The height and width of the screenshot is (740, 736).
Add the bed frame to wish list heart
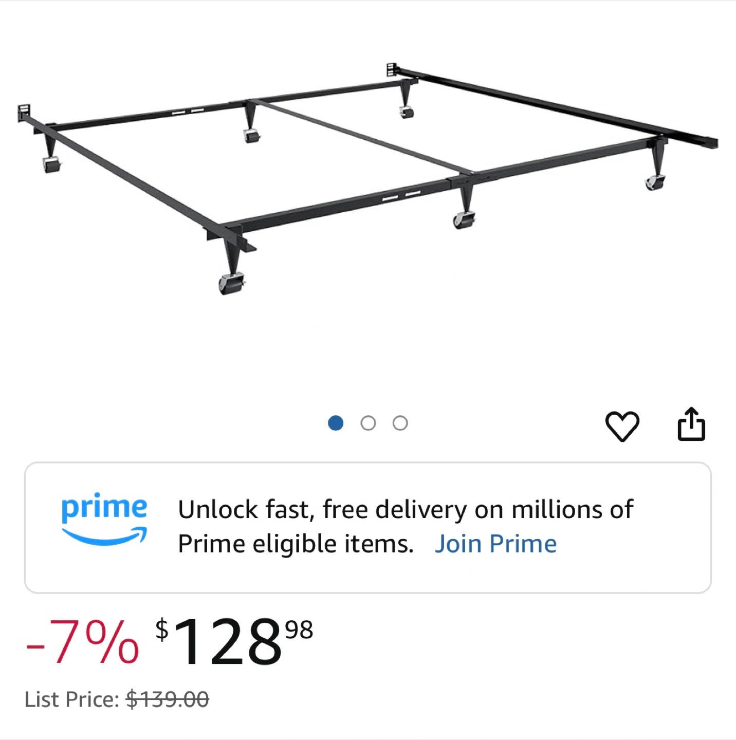[622, 426]
